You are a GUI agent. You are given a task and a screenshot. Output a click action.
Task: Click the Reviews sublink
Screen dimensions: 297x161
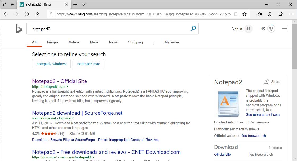pos(152,140)
